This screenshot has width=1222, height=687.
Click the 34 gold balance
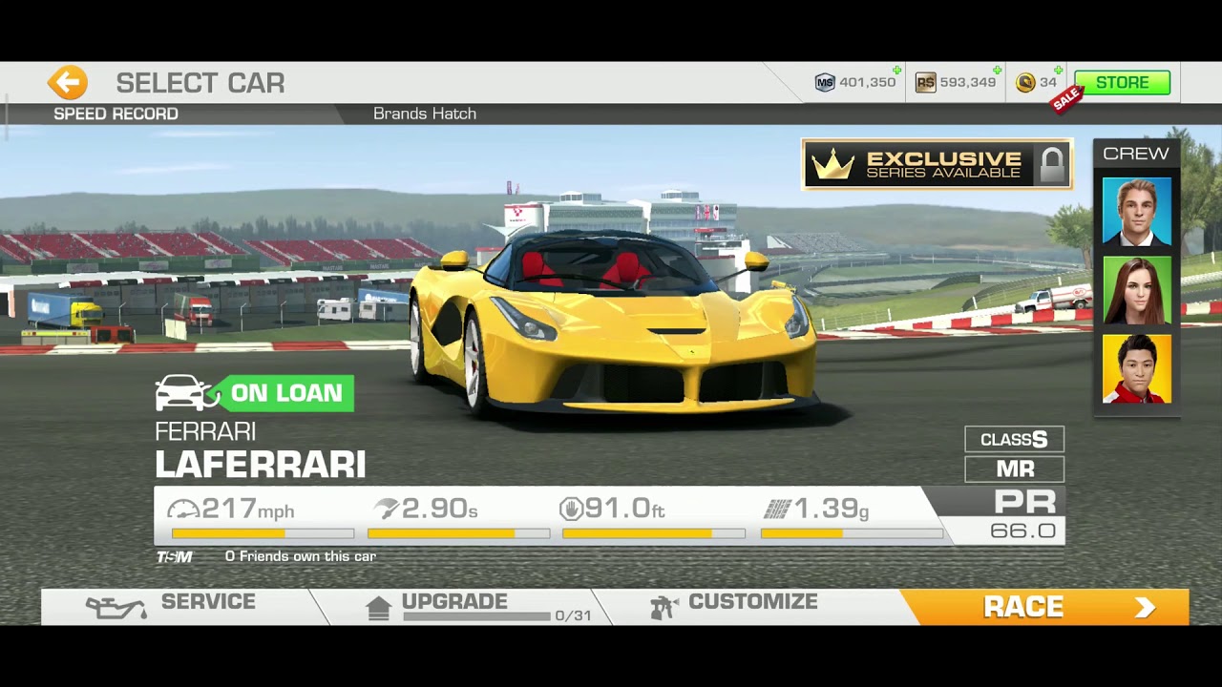tap(1048, 83)
